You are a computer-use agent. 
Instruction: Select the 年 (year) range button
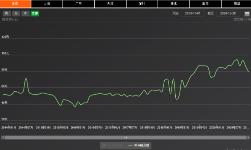(x=25, y=13)
